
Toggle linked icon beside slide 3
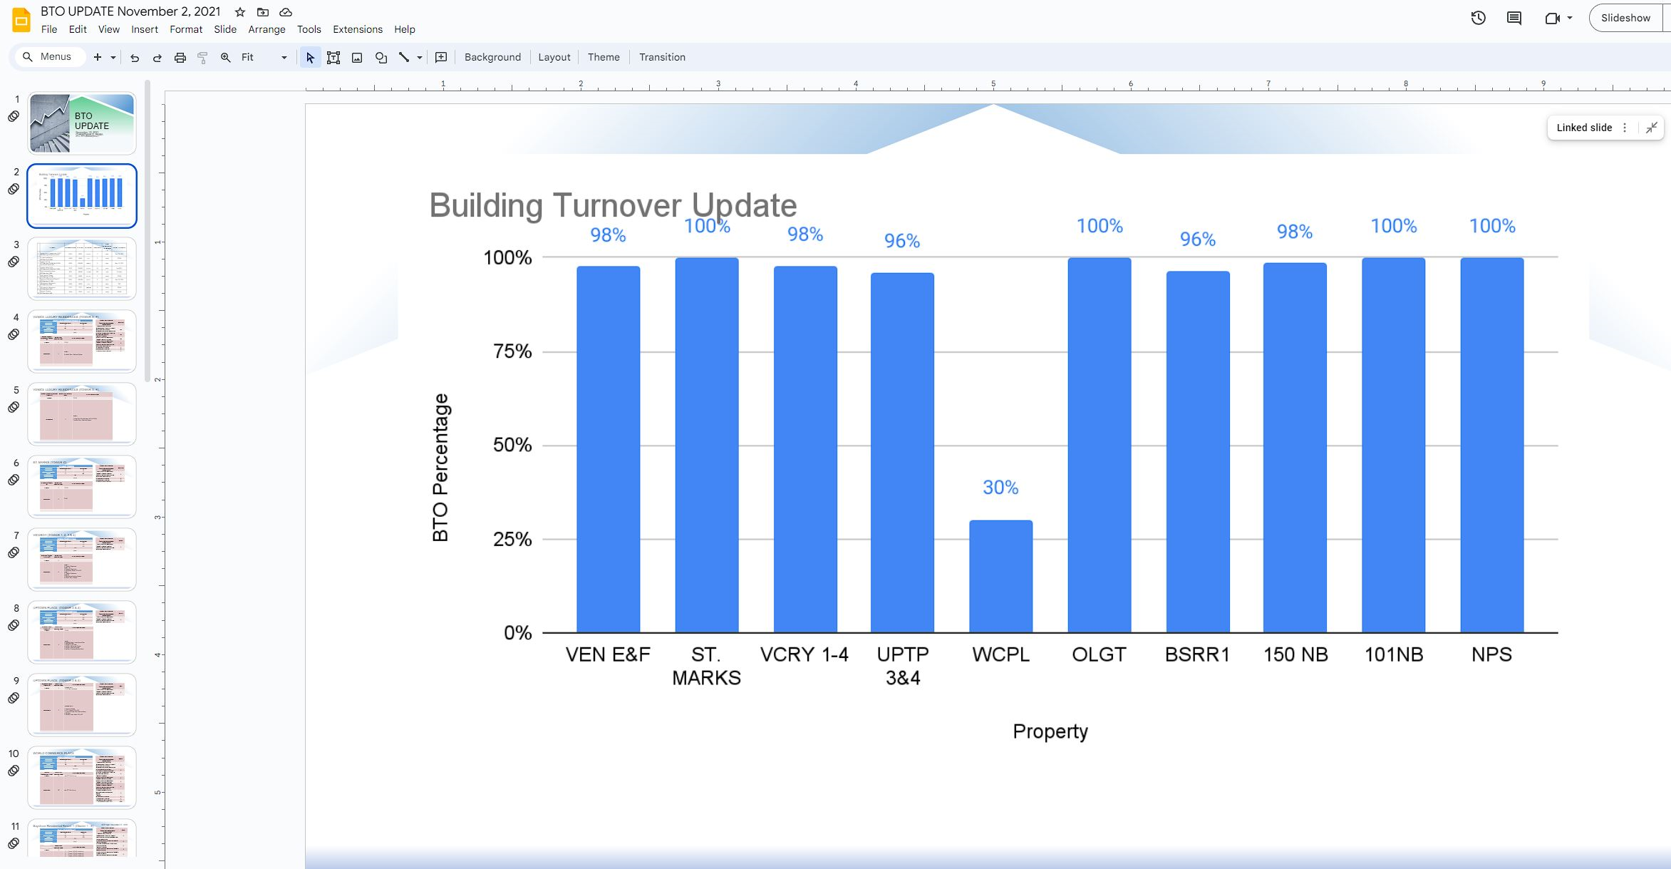(14, 262)
